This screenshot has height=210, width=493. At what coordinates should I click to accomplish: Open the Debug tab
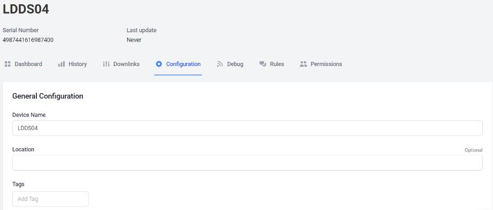click(x=230, y=64)
